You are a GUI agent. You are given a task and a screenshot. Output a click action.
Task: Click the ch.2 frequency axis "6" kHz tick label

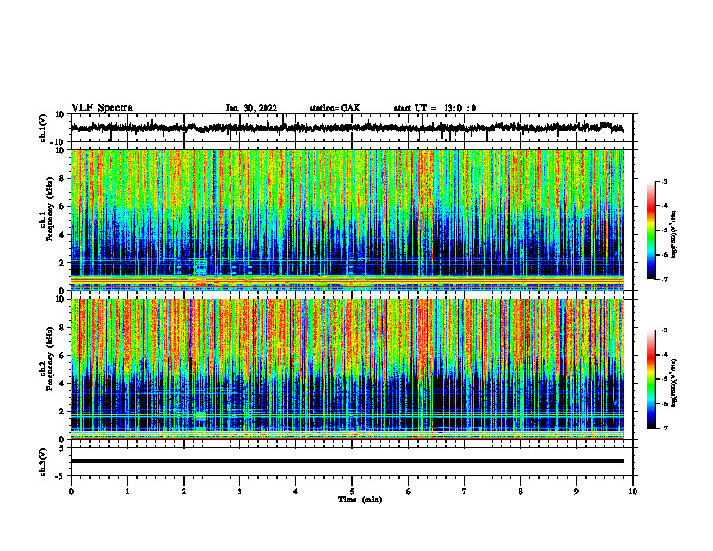[x=62, y=356]
